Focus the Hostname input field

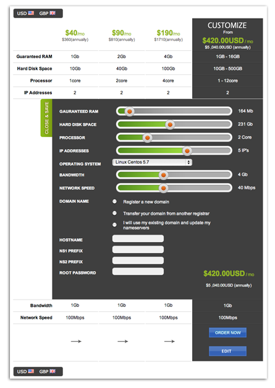pyautogui.click(x=138, y=238)
